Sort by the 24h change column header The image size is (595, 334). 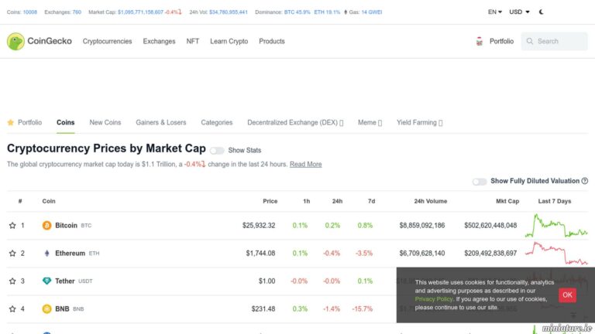337,201
